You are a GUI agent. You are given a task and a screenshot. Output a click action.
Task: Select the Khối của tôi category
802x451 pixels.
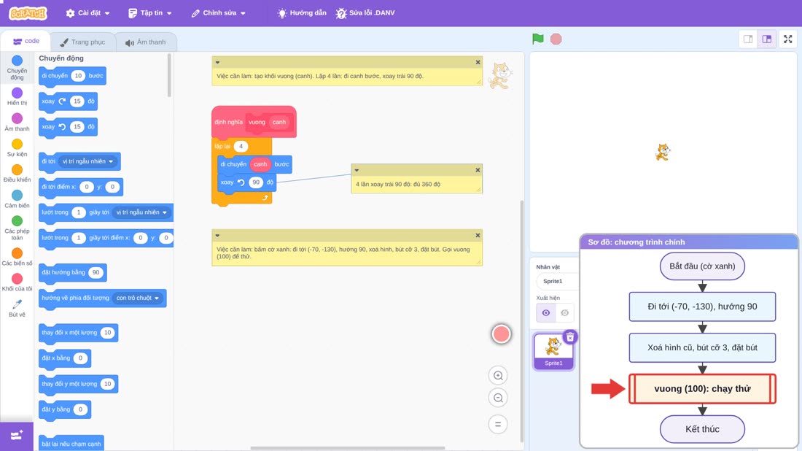17,282
